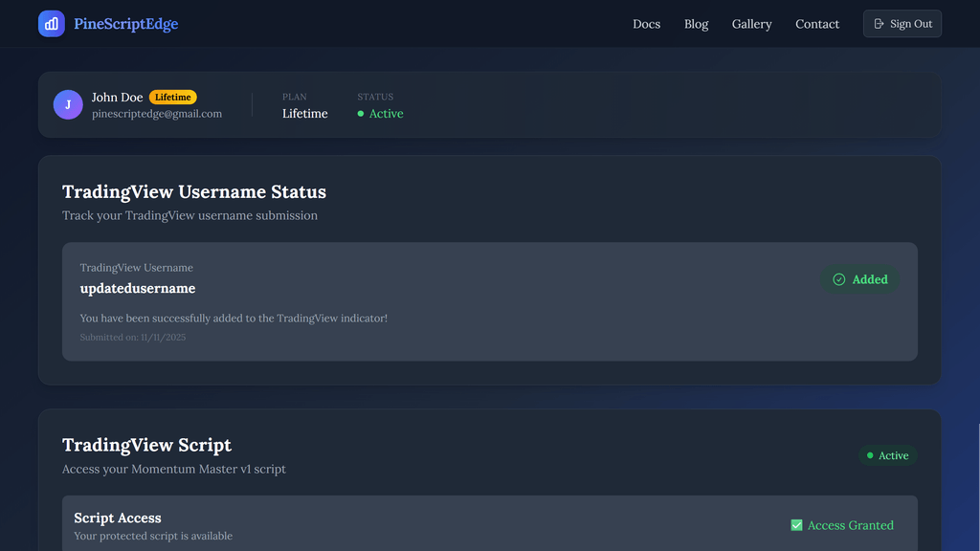Click the TradingView Username field label
Image resolution: width=980 pixels, height=551 pixels.
(136, 268)
